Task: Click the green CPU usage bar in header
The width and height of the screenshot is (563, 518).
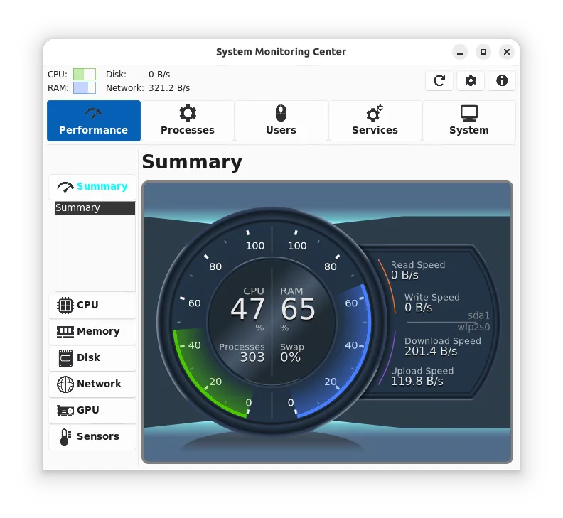Action: (x=85, y=75)
